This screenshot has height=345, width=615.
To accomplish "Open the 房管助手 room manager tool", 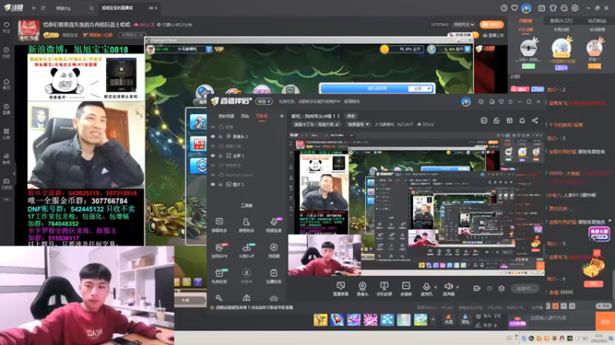I will coord(246,225).
